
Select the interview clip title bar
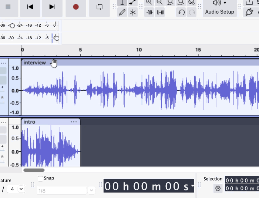[140, 63]
